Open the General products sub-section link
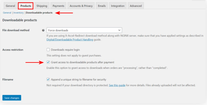Screen dimensions: 207x105 [7, 13]
